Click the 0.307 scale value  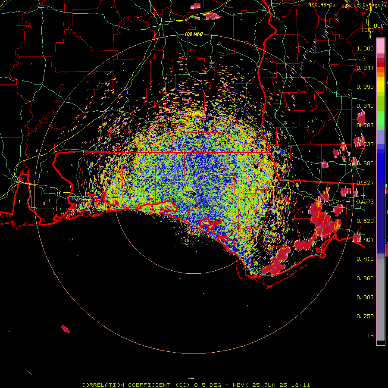(365, 297)
